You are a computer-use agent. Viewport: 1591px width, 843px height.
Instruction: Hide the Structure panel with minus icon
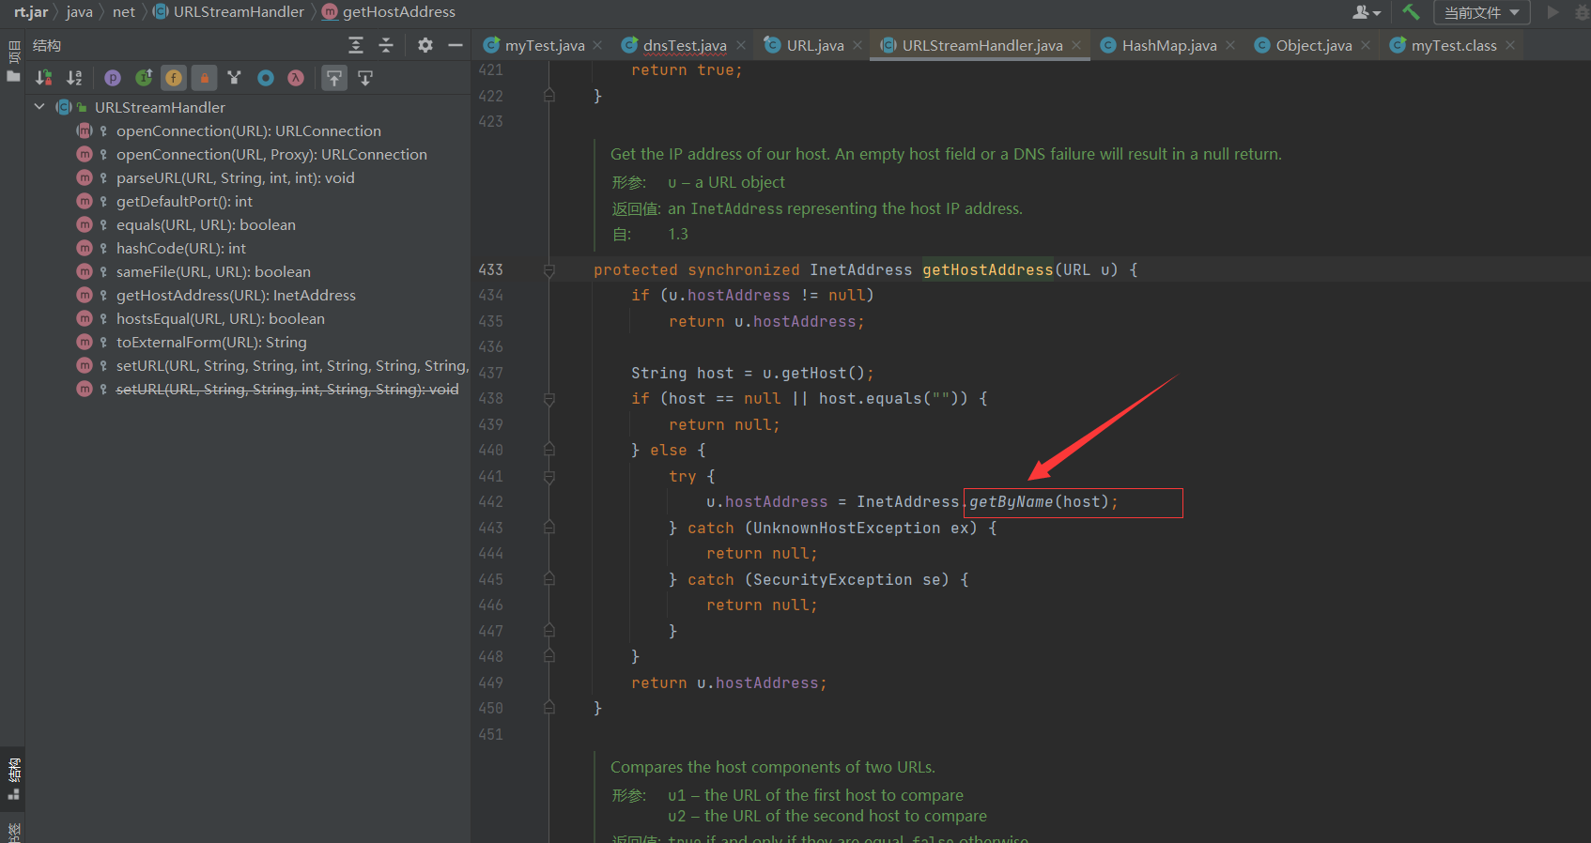click(x=456, y=45)
